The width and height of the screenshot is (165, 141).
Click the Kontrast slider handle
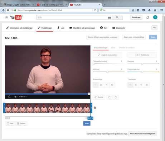point(142,64)
